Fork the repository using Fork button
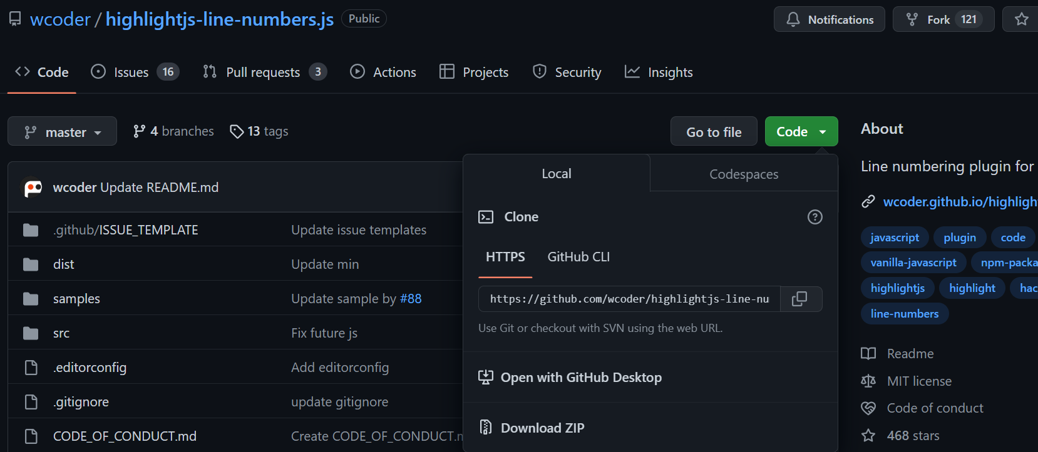 [x=943, y=19]
